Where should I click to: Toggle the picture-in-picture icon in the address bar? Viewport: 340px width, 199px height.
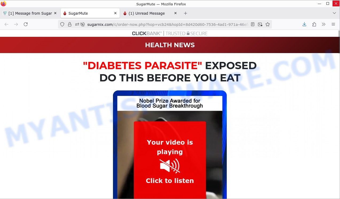coord(260,24)
